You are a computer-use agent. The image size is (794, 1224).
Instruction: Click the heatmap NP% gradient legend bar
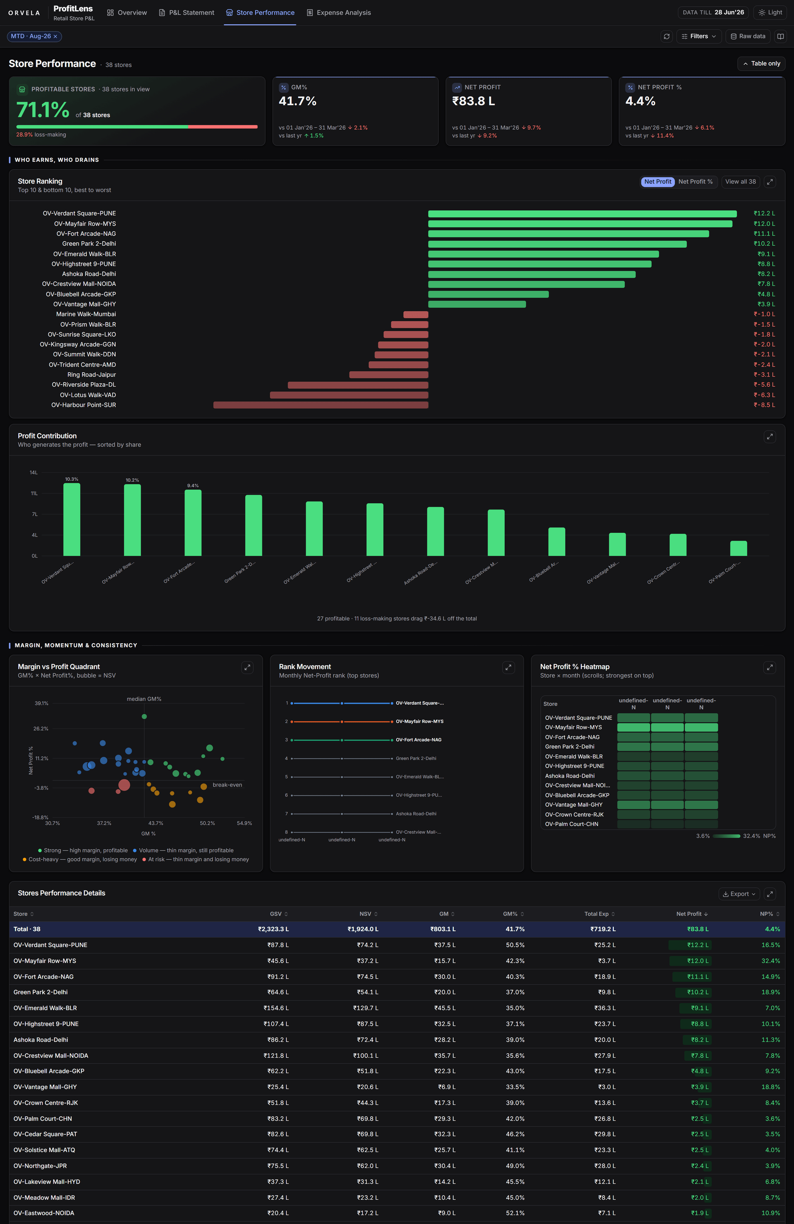click(x=726, y=836)
